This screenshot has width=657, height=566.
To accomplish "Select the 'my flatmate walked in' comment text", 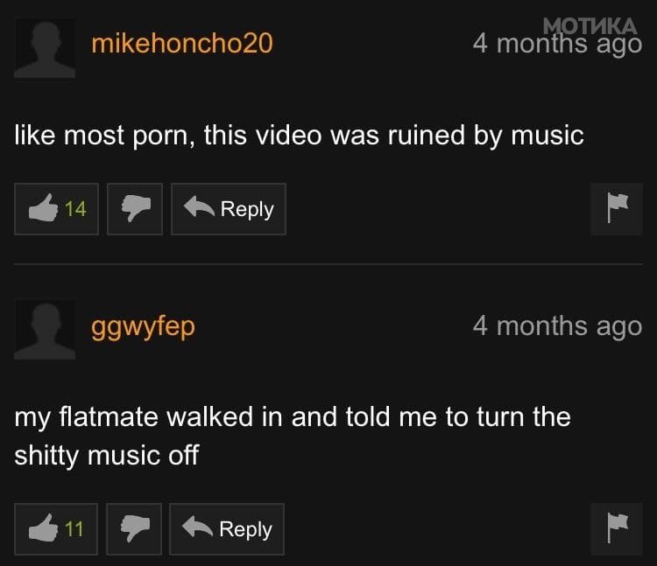I will pos(293,436).
